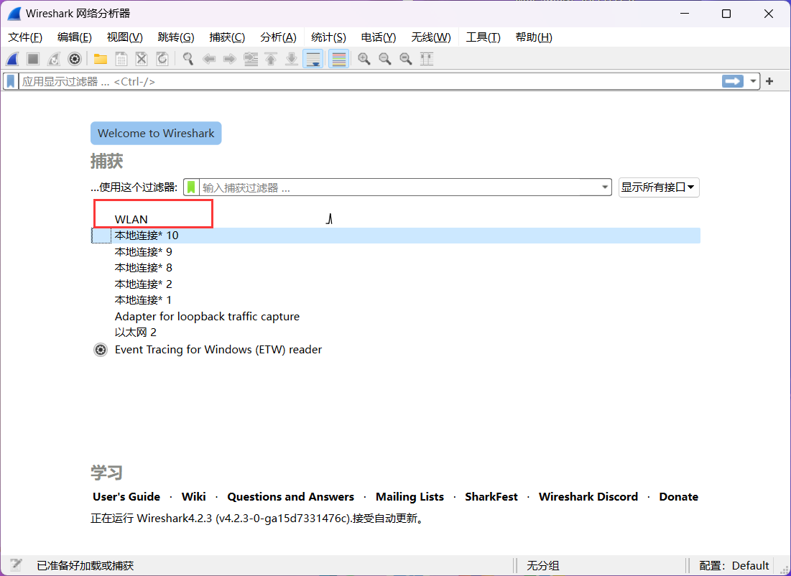791x576 pixels.
Task: Go back with the left arrow icon
Action: tap(209, 59)
